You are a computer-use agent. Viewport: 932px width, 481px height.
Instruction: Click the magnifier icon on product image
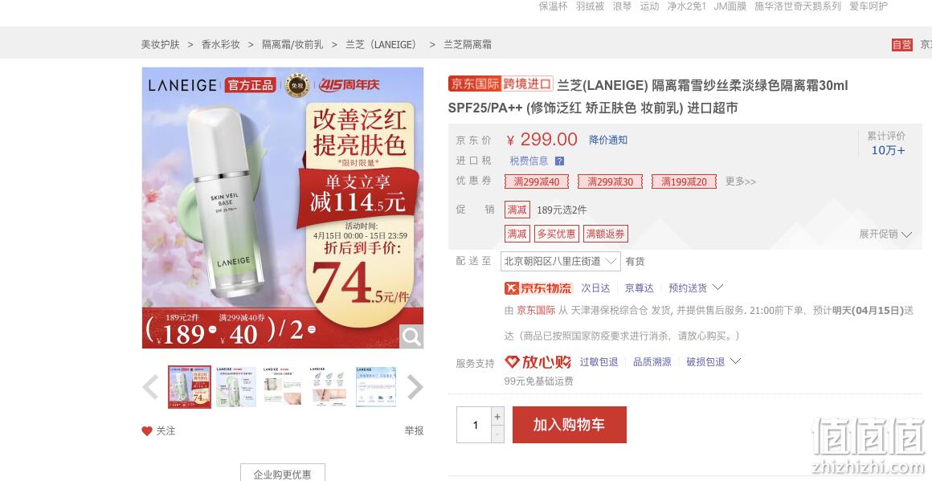[411, 336]
